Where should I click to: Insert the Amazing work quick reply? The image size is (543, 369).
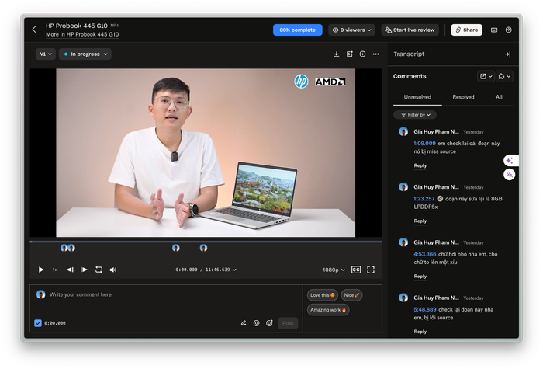click(x=328, y=310)
